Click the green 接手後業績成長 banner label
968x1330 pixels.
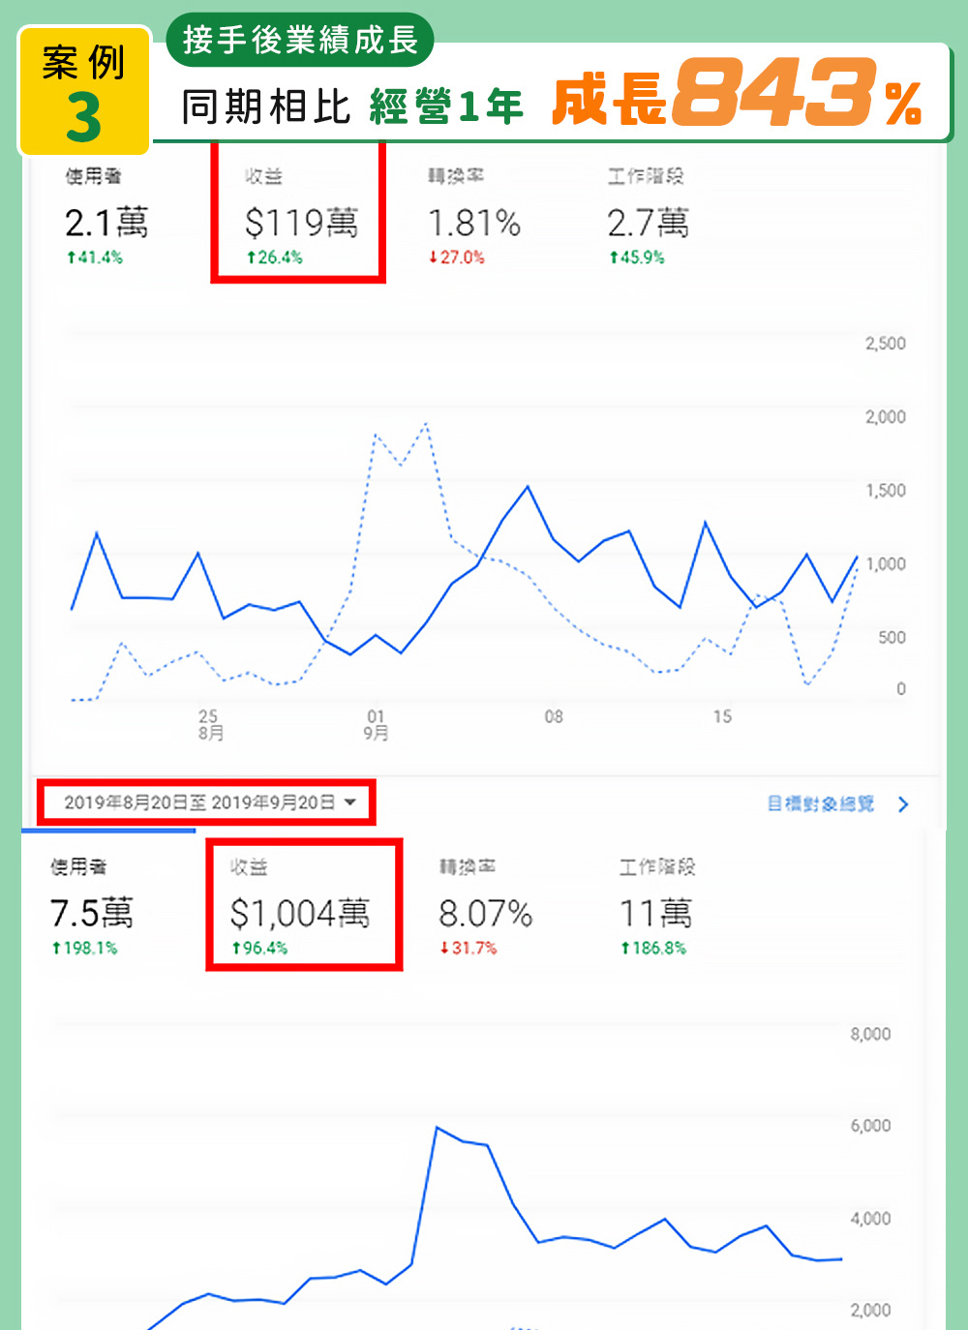(x=300, y=40)
